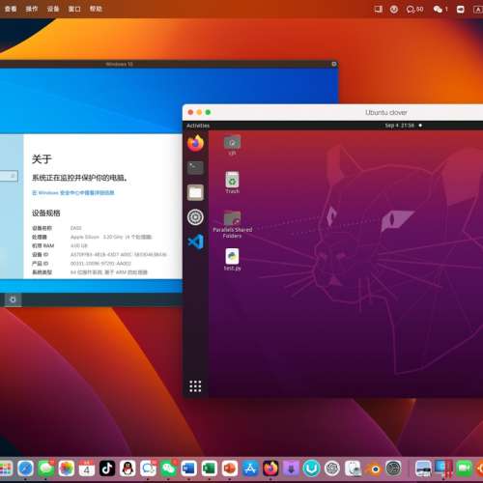Open the 查看 menu in the menu bar
The image size is (483, 483).
(11, 9)
